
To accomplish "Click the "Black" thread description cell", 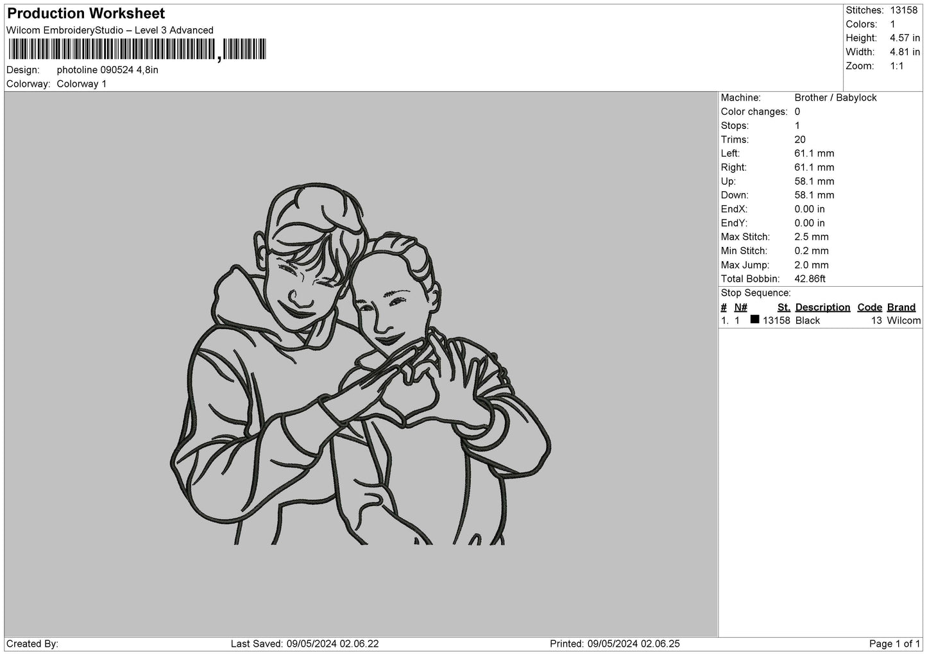I will (x=808, y=321).
